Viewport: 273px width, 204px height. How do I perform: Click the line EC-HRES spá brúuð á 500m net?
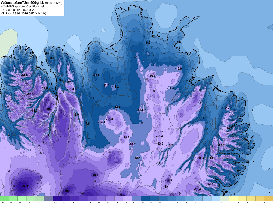pyautogui.click(x=22, y=7)
